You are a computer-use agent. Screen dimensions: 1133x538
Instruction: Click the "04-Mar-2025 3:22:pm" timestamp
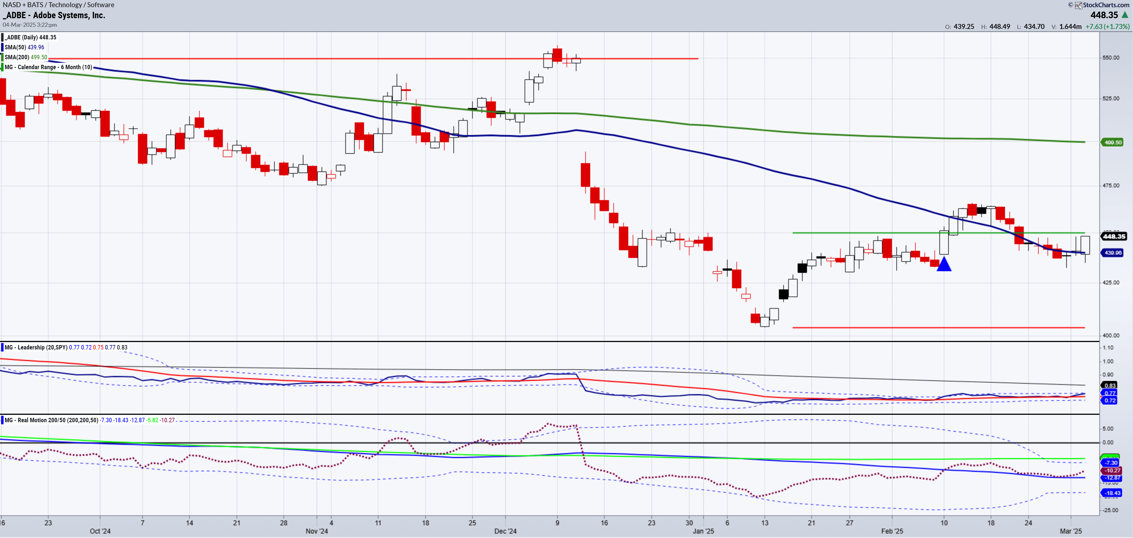[30, 25]
